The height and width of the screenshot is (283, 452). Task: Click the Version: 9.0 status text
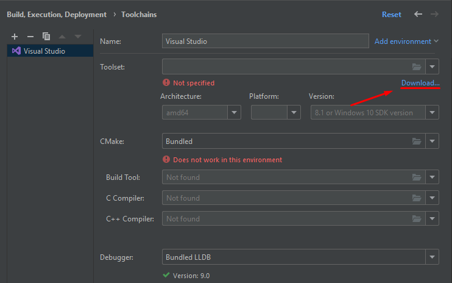pyautogui.click(x=191, y=276)
